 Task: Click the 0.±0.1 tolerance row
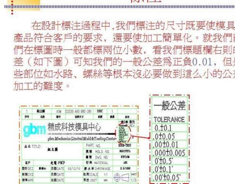point(170,128)
